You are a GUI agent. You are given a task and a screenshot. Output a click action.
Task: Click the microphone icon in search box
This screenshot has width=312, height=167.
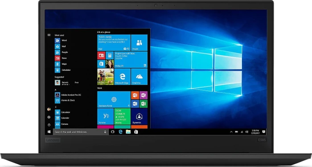105,132
